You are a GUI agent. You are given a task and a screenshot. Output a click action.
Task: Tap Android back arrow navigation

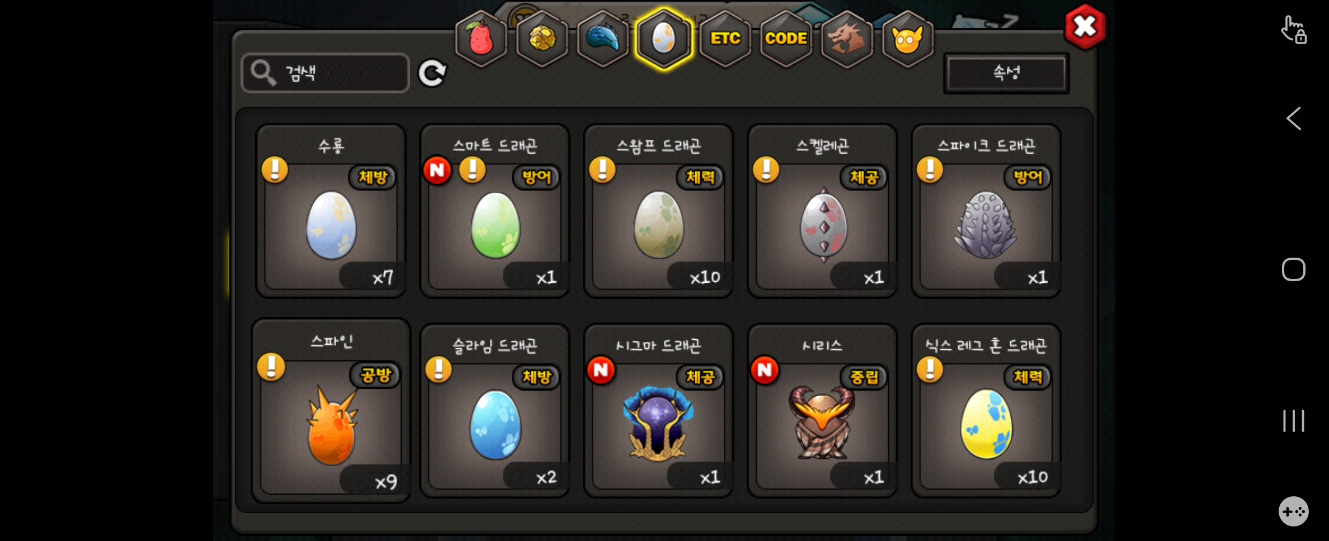(1293, 118)
